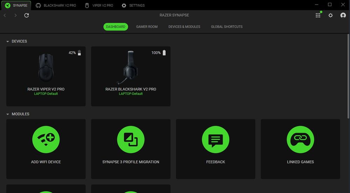Screen dimensions: 350x193
Task: Select the BlackShark V2 Pro headset image
Action: (x=128, y=68)
